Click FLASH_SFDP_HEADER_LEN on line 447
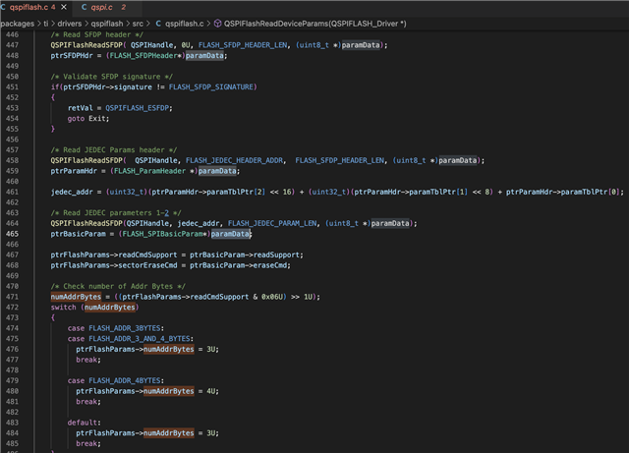Screen dimensions: 629x453 243,45
